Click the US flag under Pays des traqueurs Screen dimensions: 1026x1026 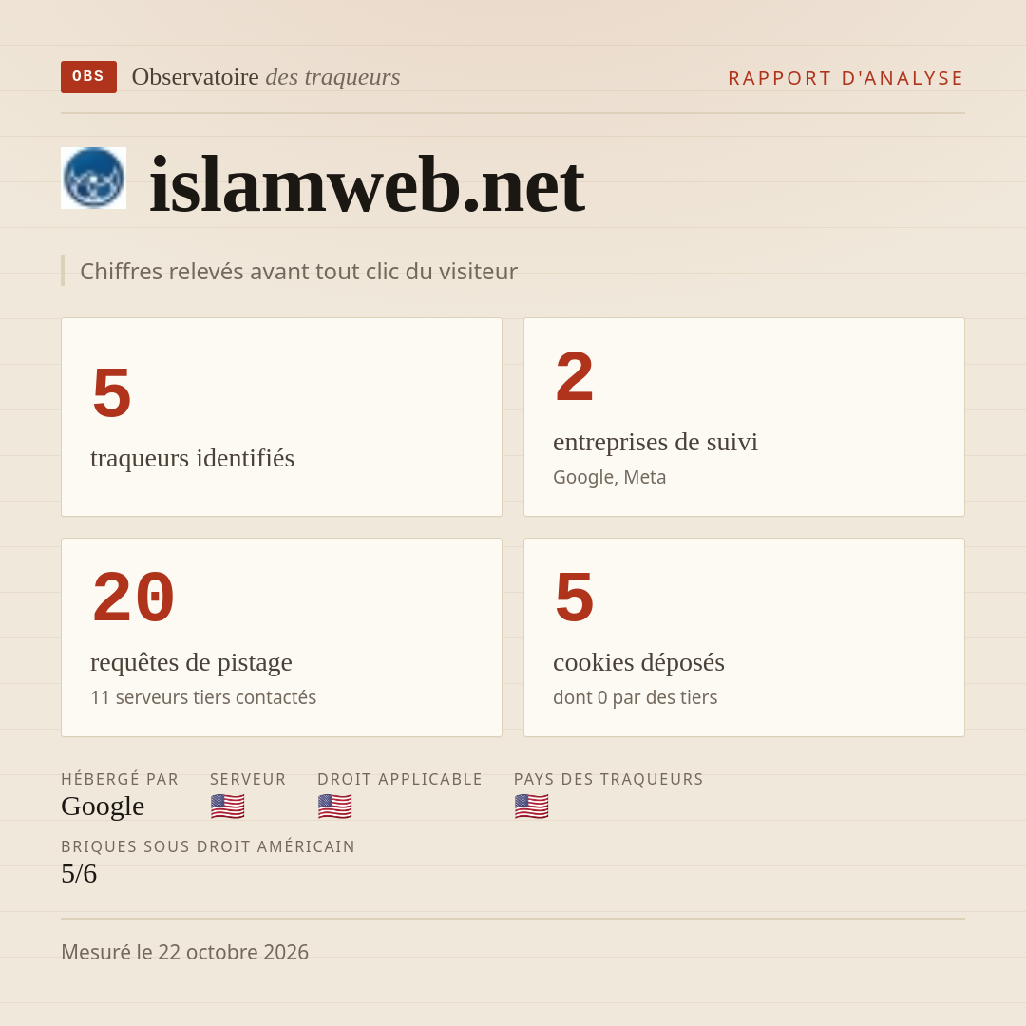click(x=531, y=807)
